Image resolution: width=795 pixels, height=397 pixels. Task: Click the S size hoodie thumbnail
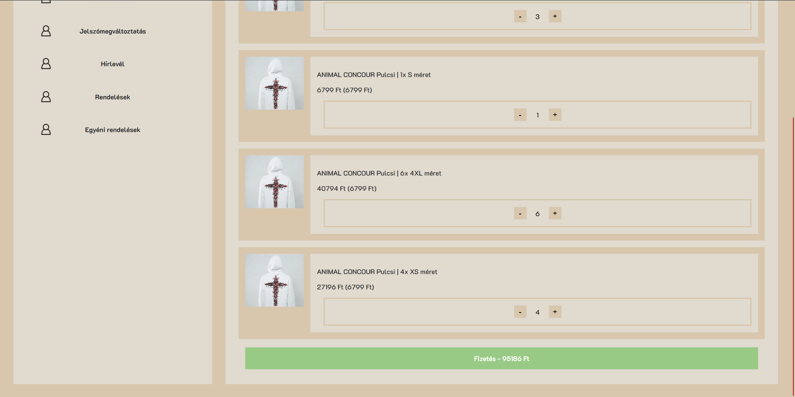click(274, 83)
